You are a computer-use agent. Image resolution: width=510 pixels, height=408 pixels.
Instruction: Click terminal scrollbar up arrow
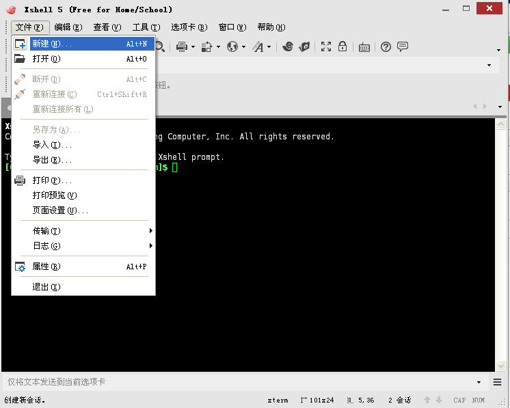(501, 124)
